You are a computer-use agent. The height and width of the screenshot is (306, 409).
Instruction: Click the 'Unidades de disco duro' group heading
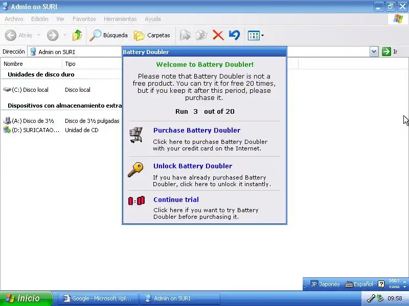pyautogui.click(x=41, y=74)
